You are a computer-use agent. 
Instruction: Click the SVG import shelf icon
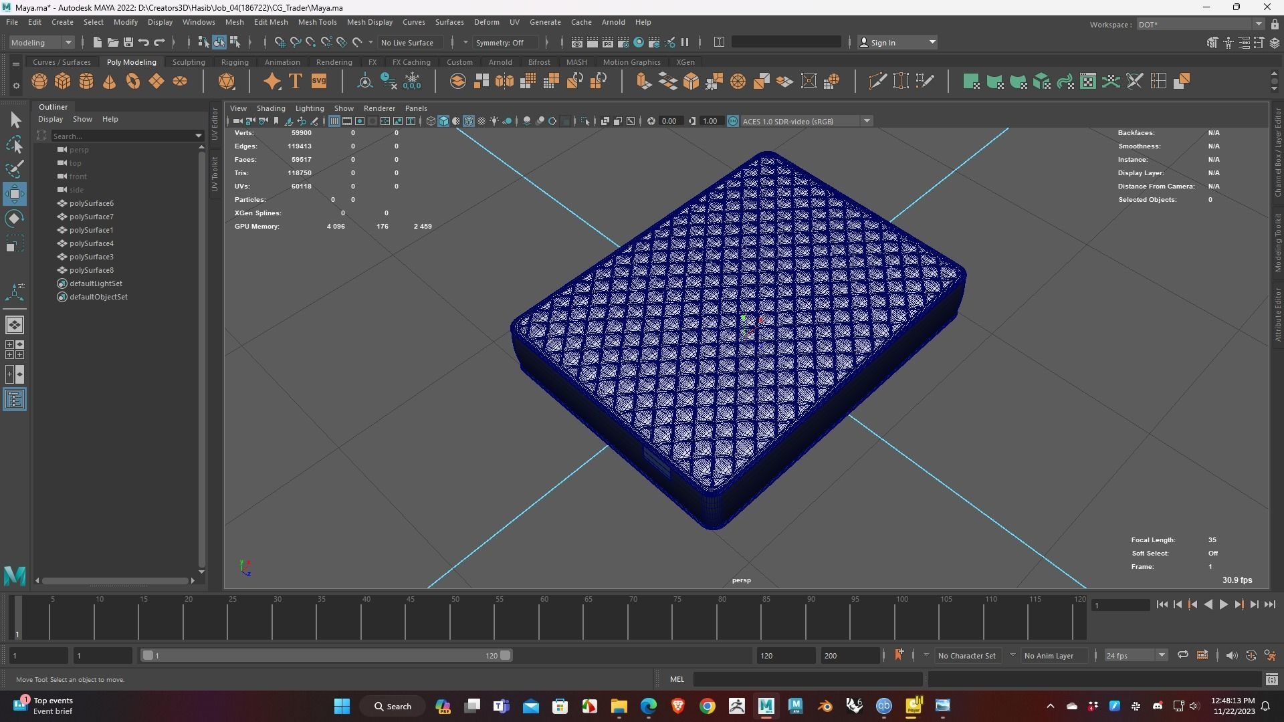coord(319,82)
